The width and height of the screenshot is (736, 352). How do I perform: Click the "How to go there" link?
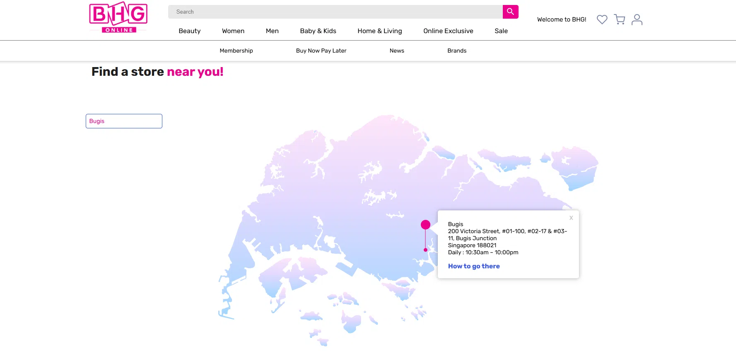473,266
